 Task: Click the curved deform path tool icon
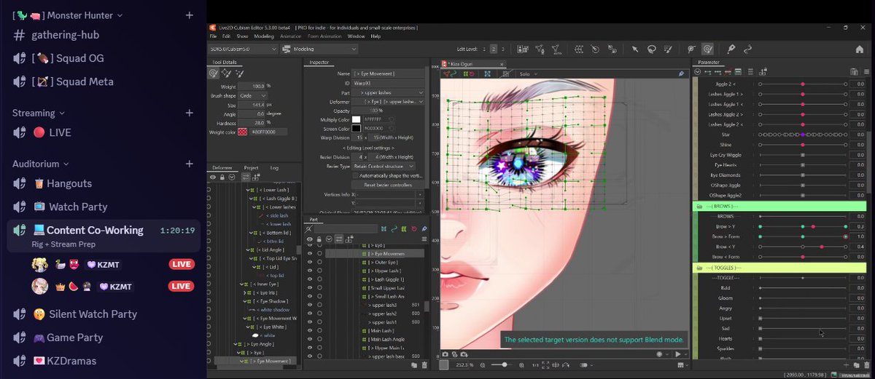(x=747, y=49)
